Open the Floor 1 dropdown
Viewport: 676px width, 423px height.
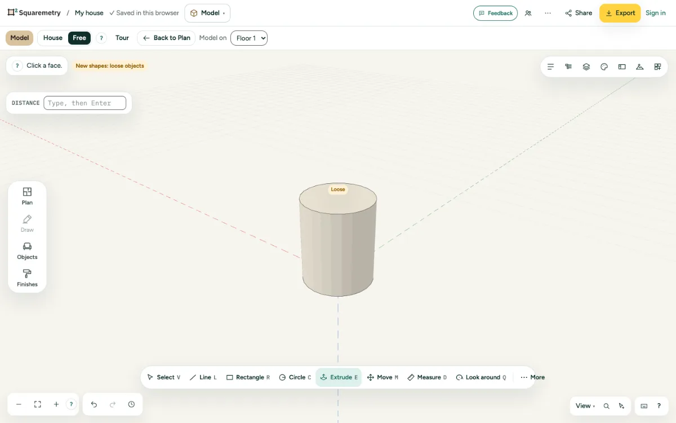[249, 38]
